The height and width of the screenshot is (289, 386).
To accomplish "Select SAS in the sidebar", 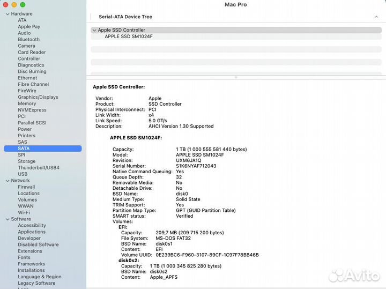I will 23,142.
